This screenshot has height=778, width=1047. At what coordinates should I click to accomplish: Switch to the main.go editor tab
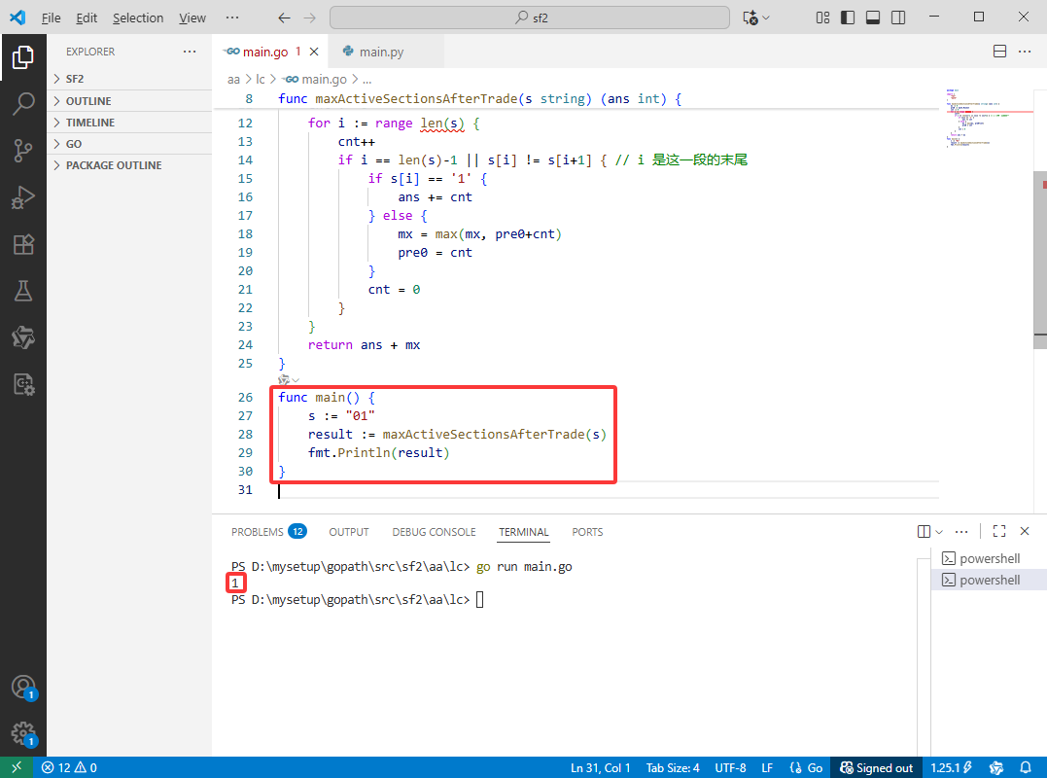265,52
